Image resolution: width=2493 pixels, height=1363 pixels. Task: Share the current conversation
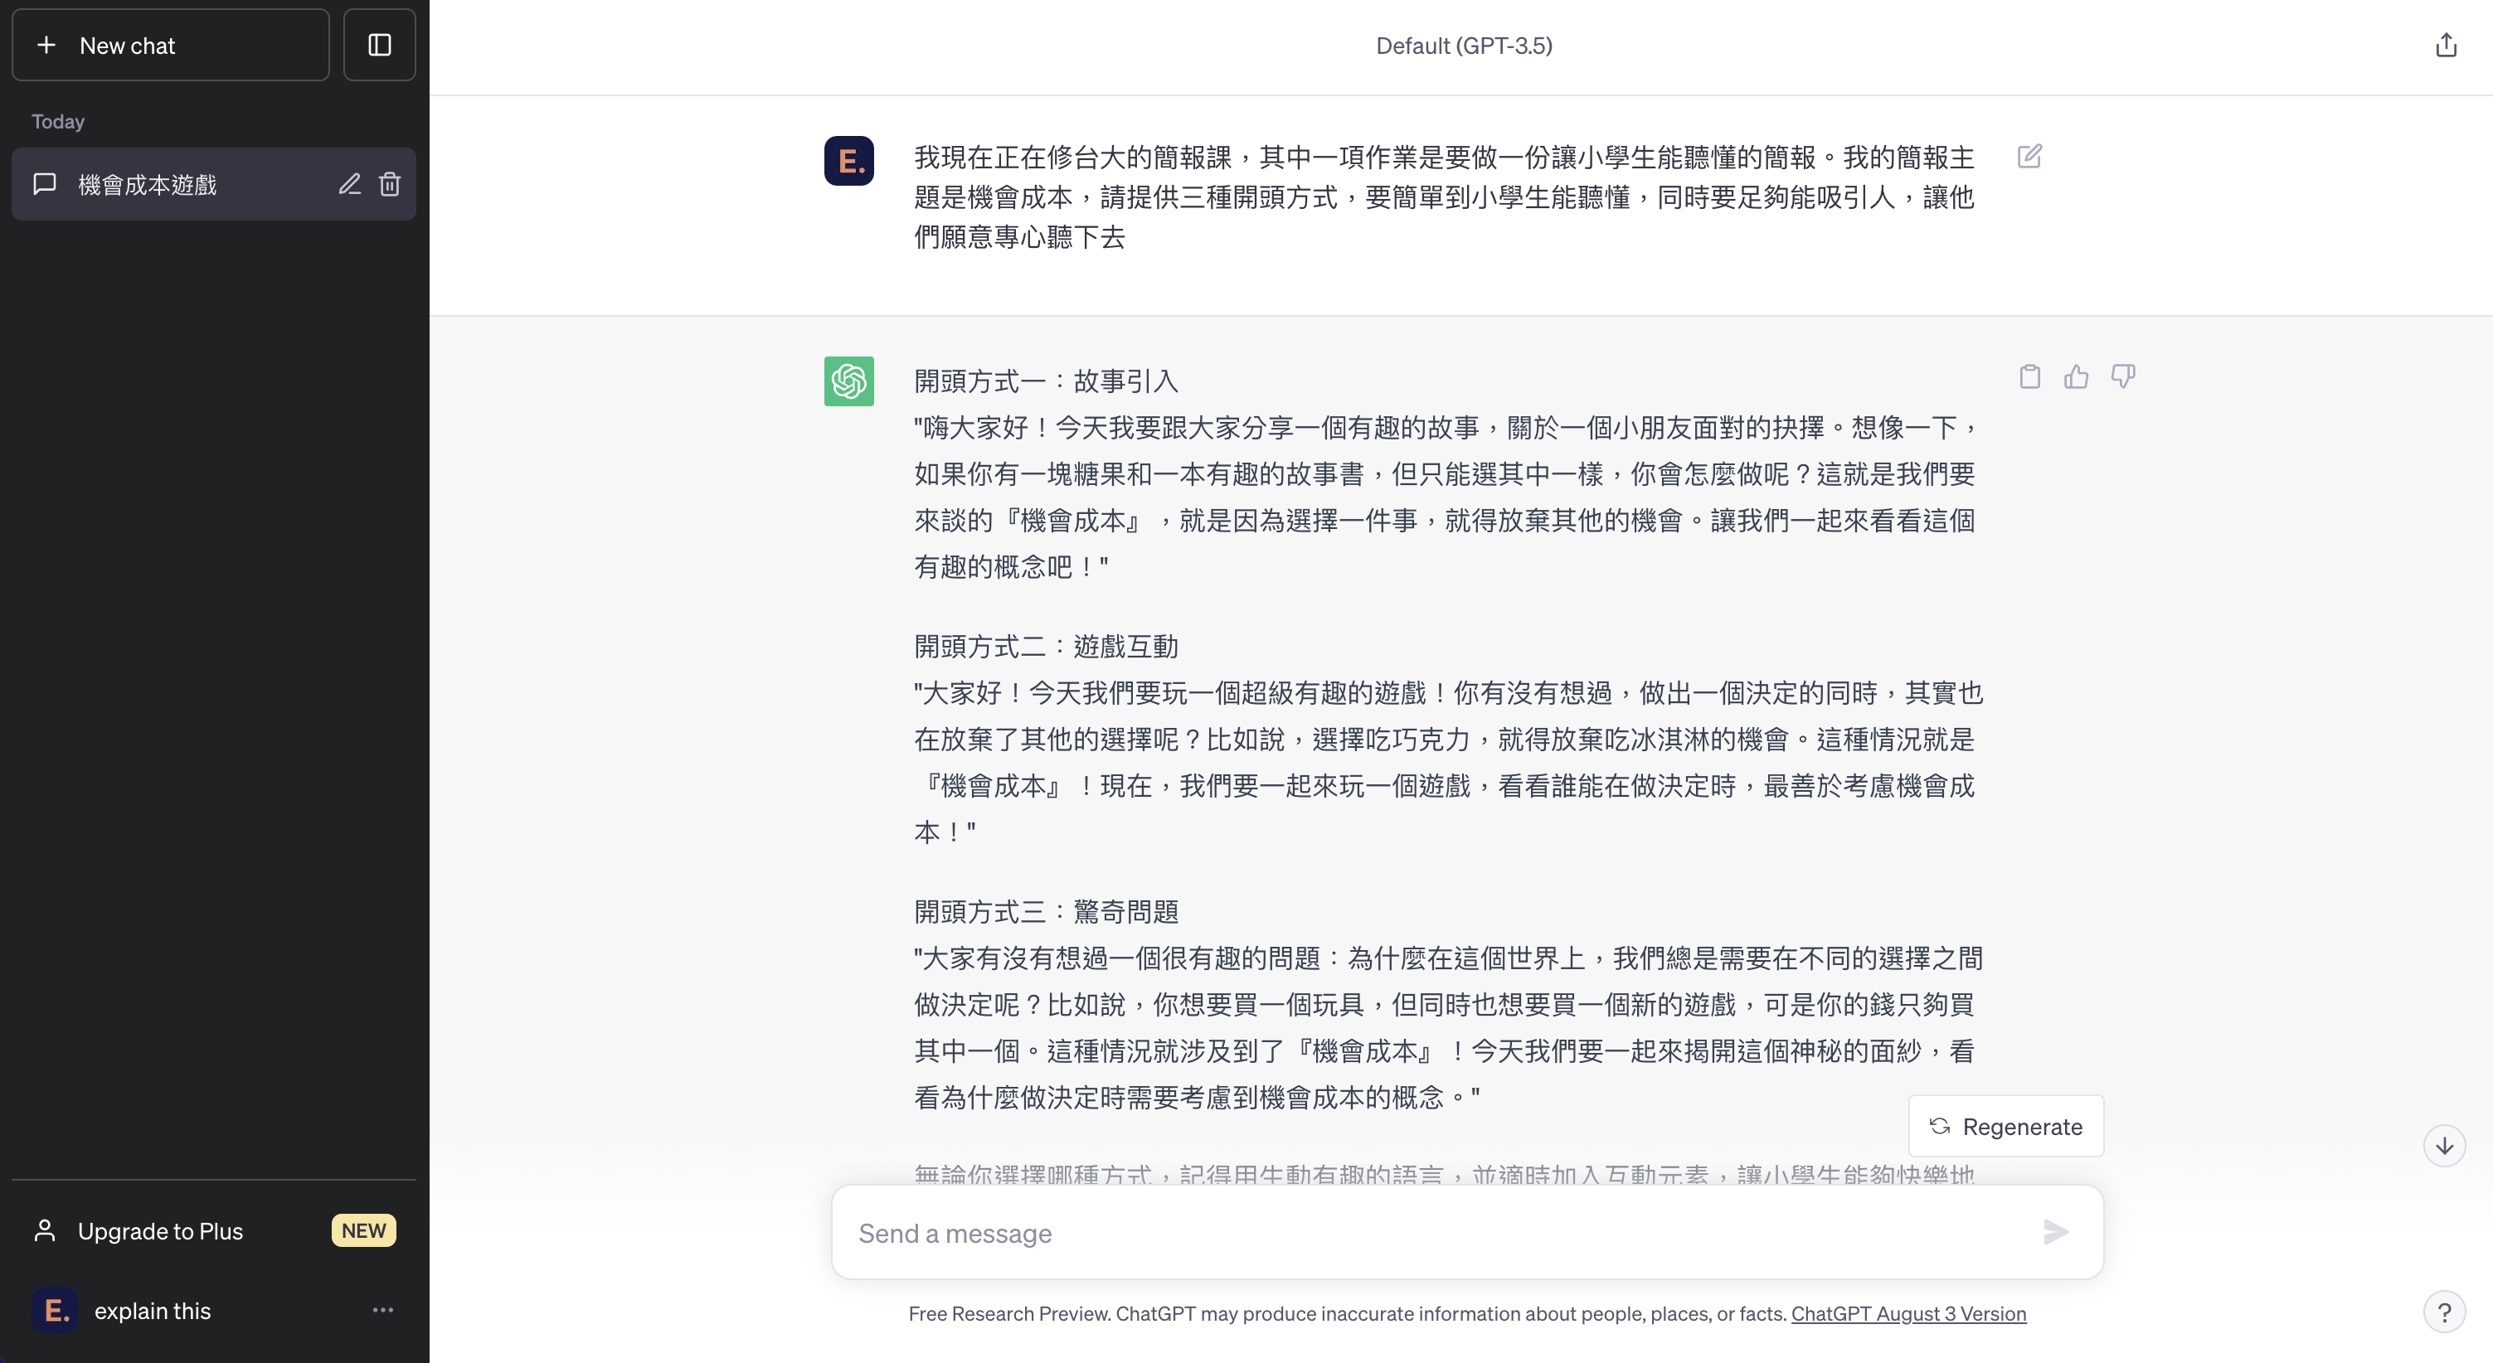coord(2446,45)
